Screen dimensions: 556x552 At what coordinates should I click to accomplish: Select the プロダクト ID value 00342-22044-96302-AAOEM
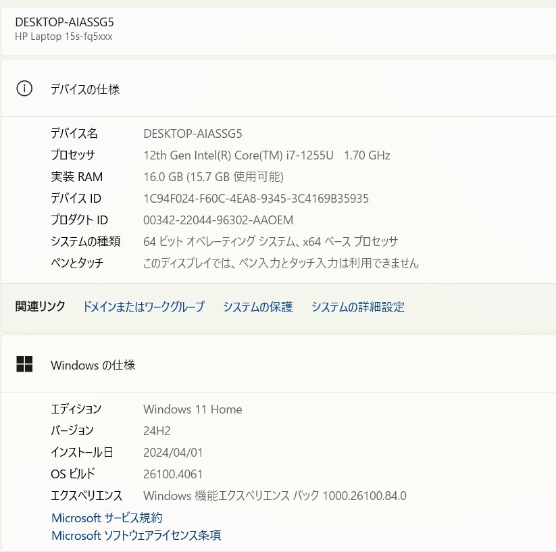[218, 220]
